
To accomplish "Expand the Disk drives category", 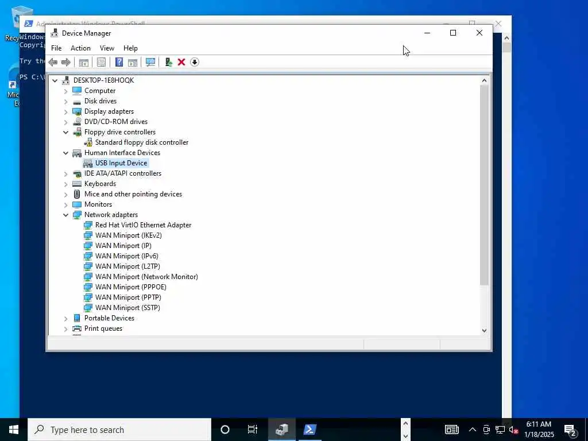I will tap(66, 101).
